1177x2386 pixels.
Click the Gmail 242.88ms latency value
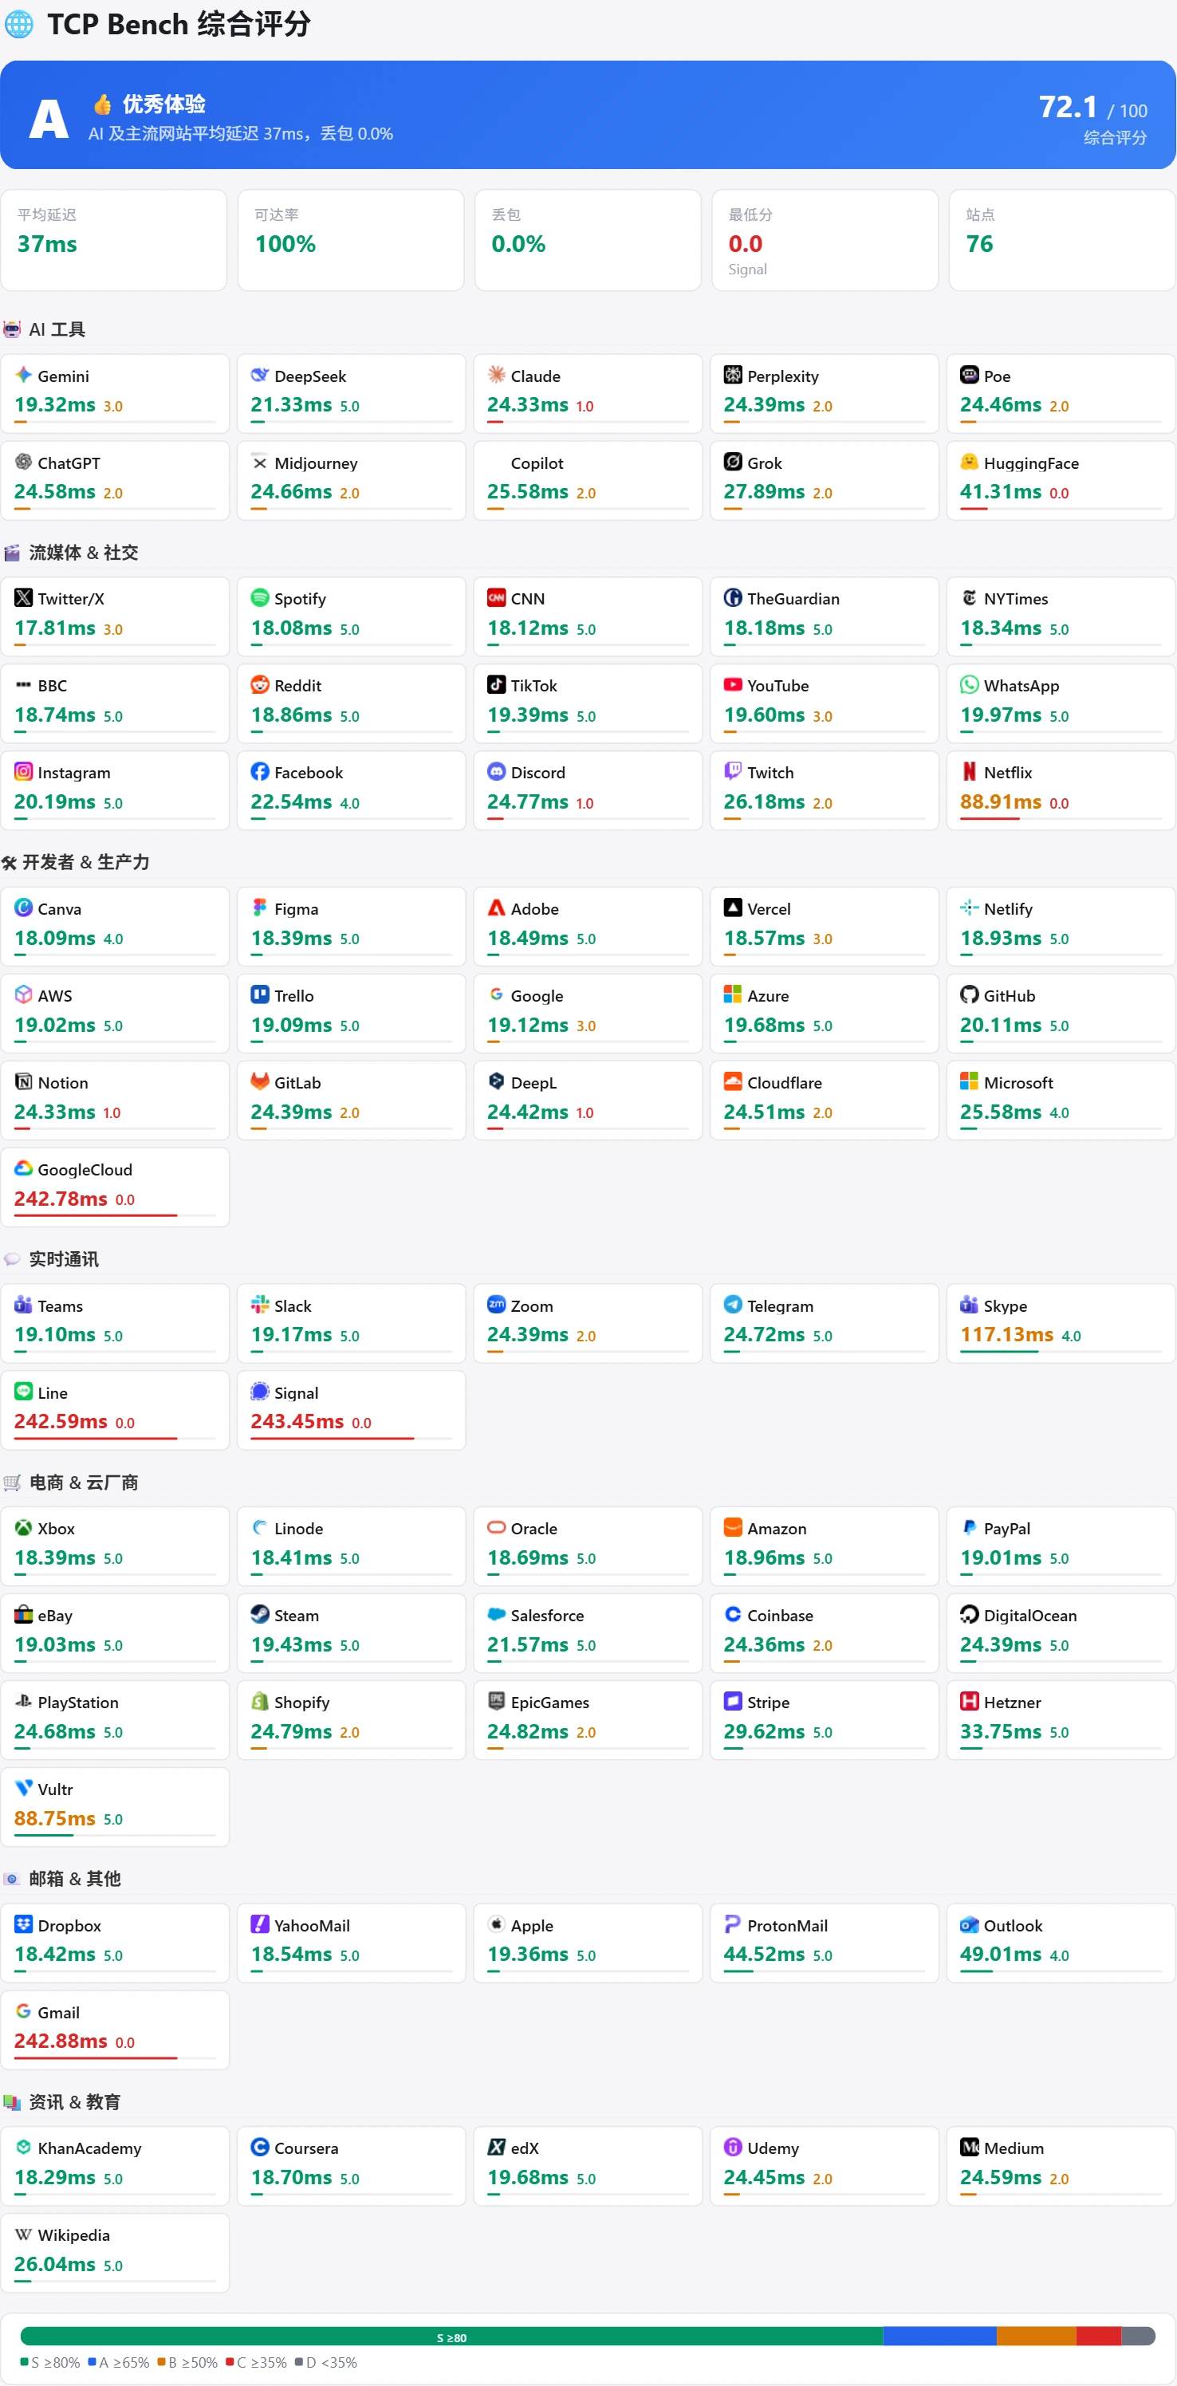[x=61, y=2041]
